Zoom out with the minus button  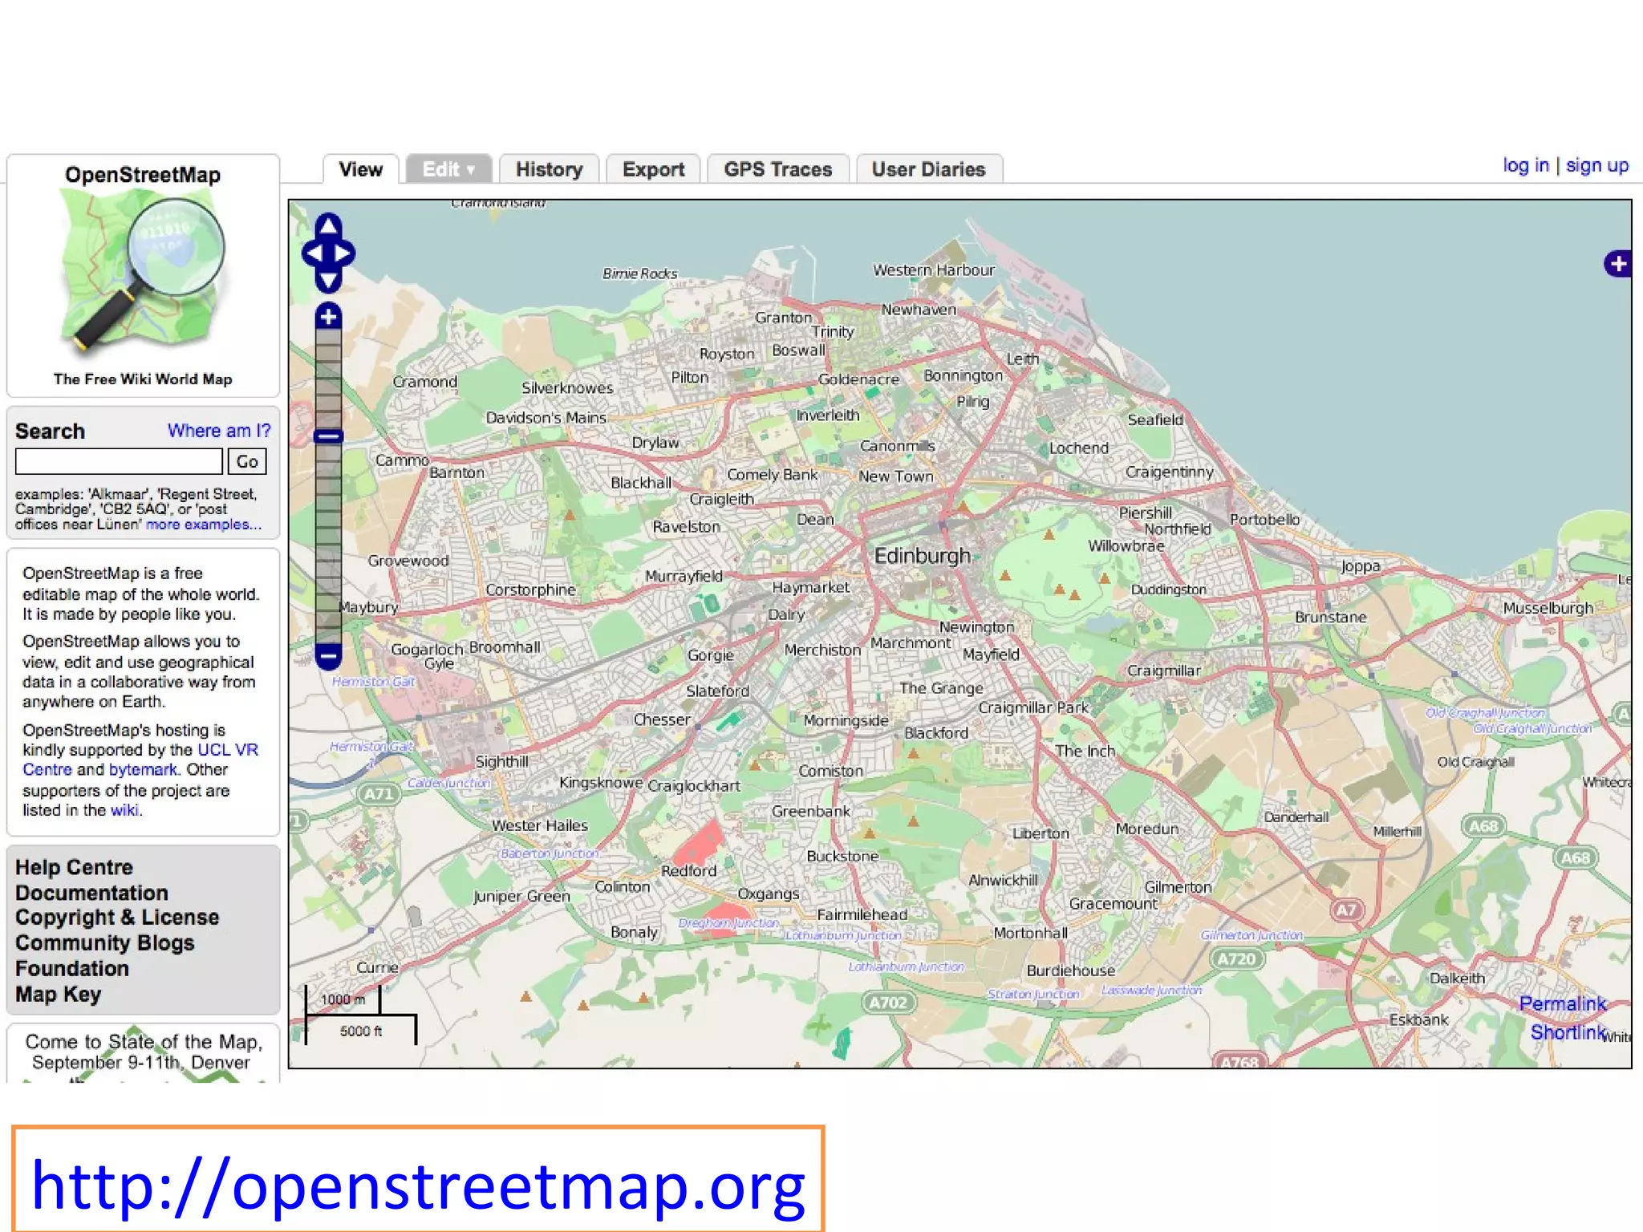328,656
